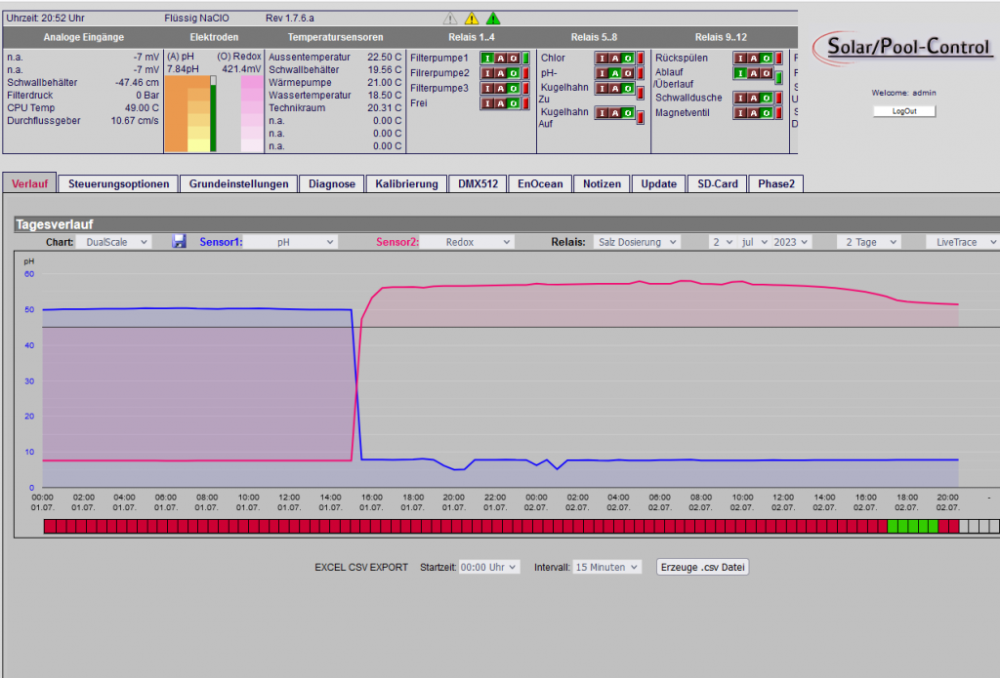Screen dimensions: 1000x678
Task: Open the Intervall 15 Minuten dropdown
Action: (606, 567)
